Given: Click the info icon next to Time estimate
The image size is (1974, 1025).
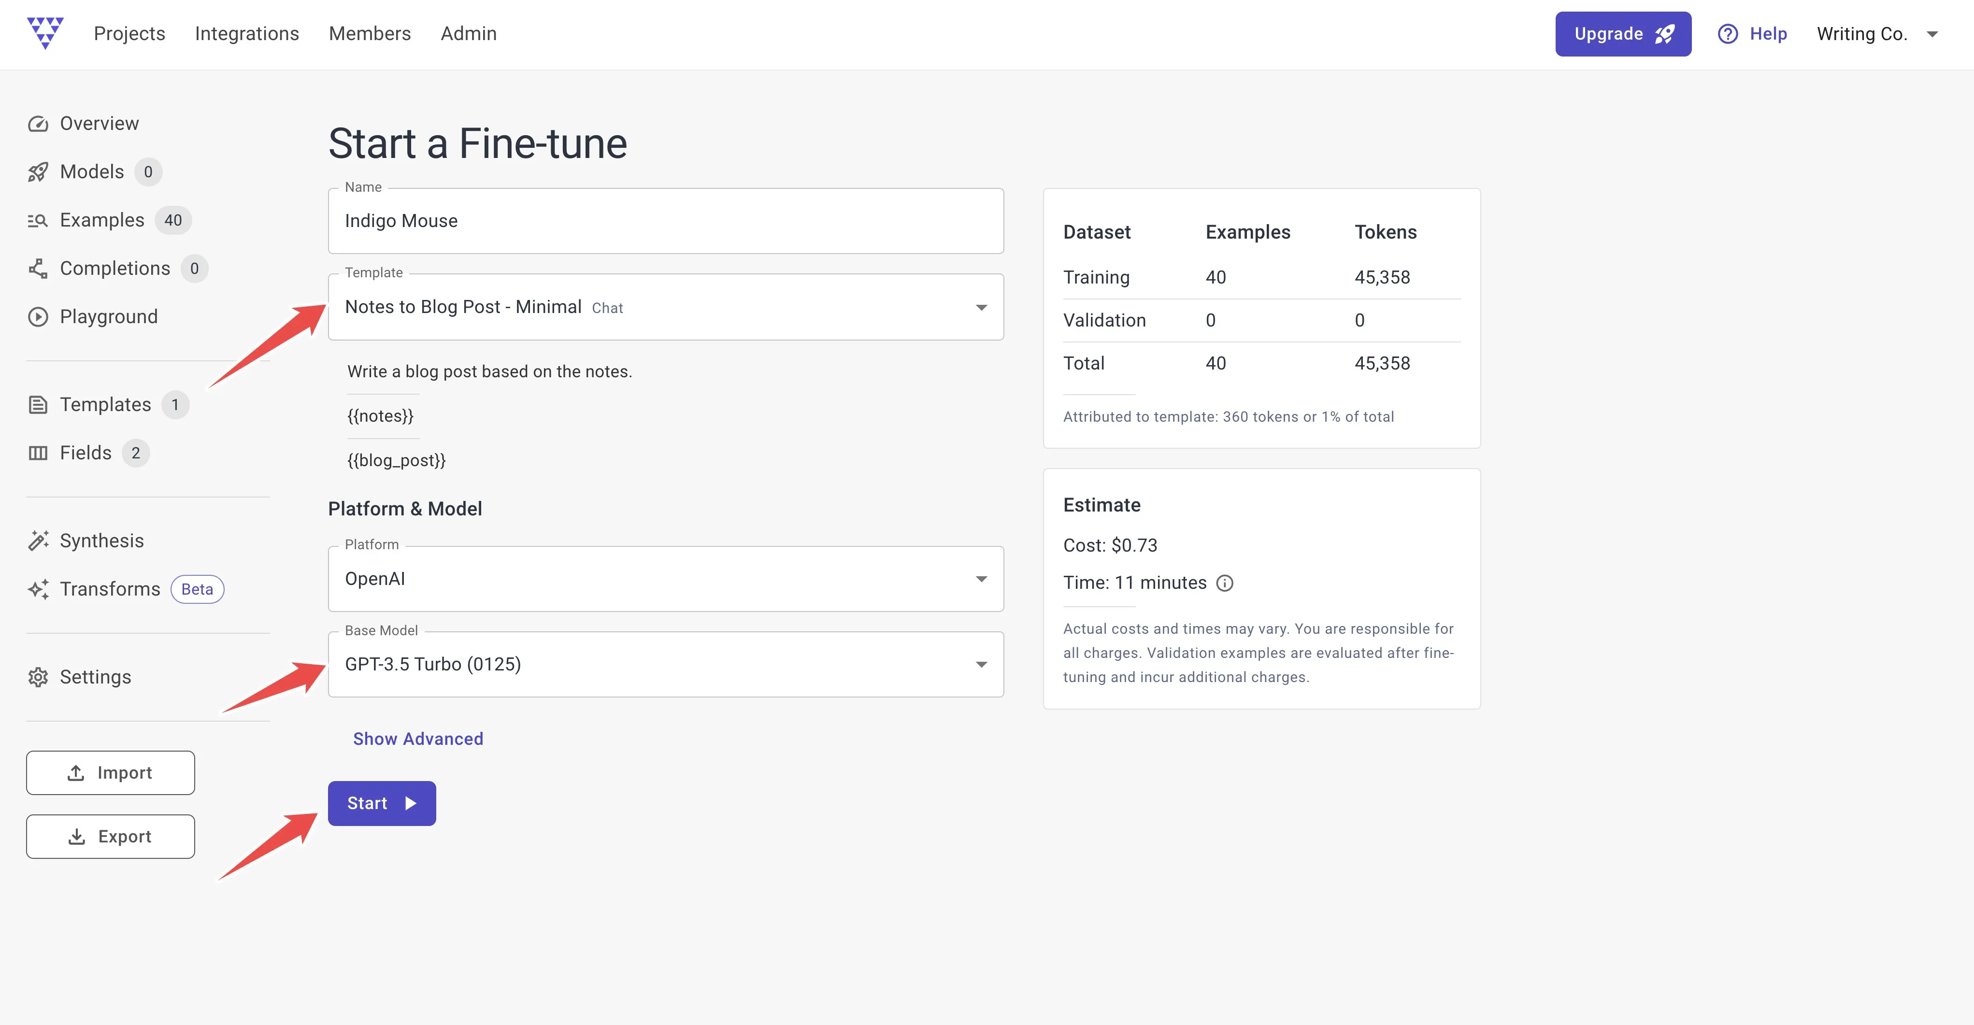Looking at the screenshot, I should (x=1225, y=583).
